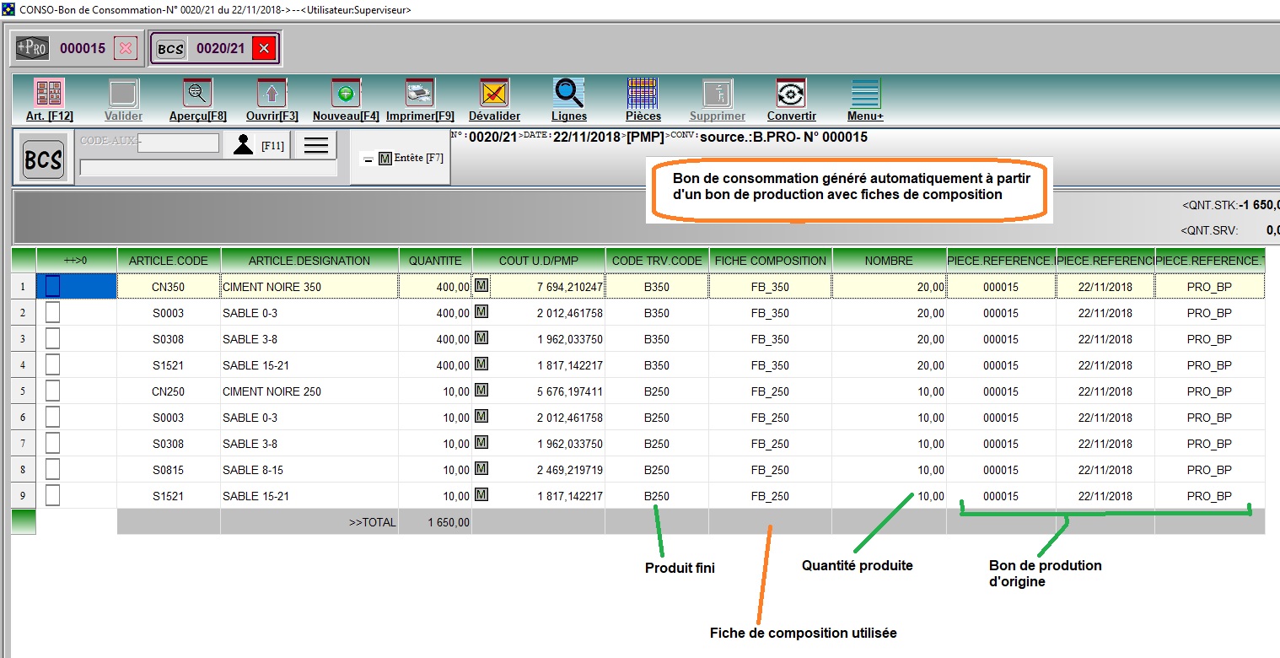Image resolution: width=1280 pixels, height=658 pixels.
Task: Close the 0020/21 BCS tab
Action: (x=264, y=49)
